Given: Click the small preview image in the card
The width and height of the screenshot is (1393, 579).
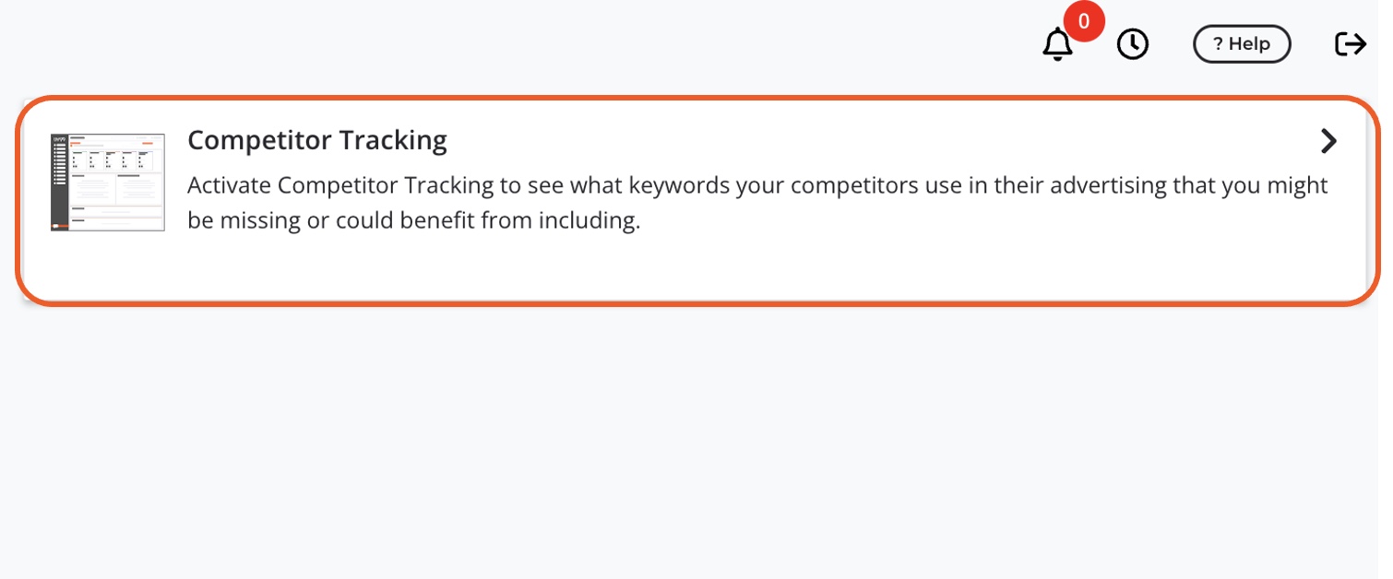Looking at the screenshot, I should pos(108,182).
